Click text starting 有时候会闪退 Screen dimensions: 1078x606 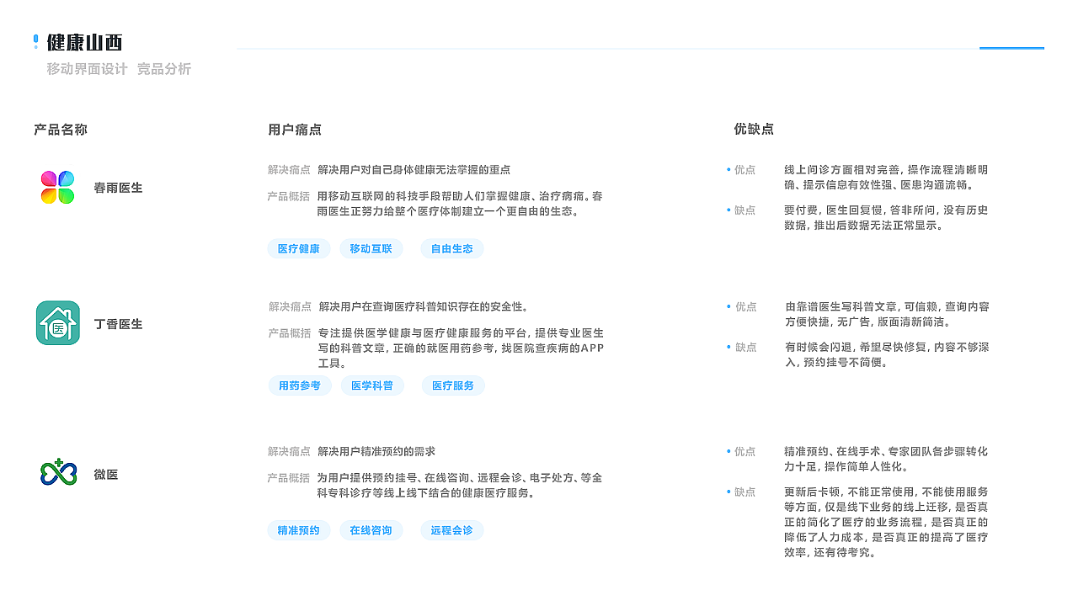click(x=887, y=354)
